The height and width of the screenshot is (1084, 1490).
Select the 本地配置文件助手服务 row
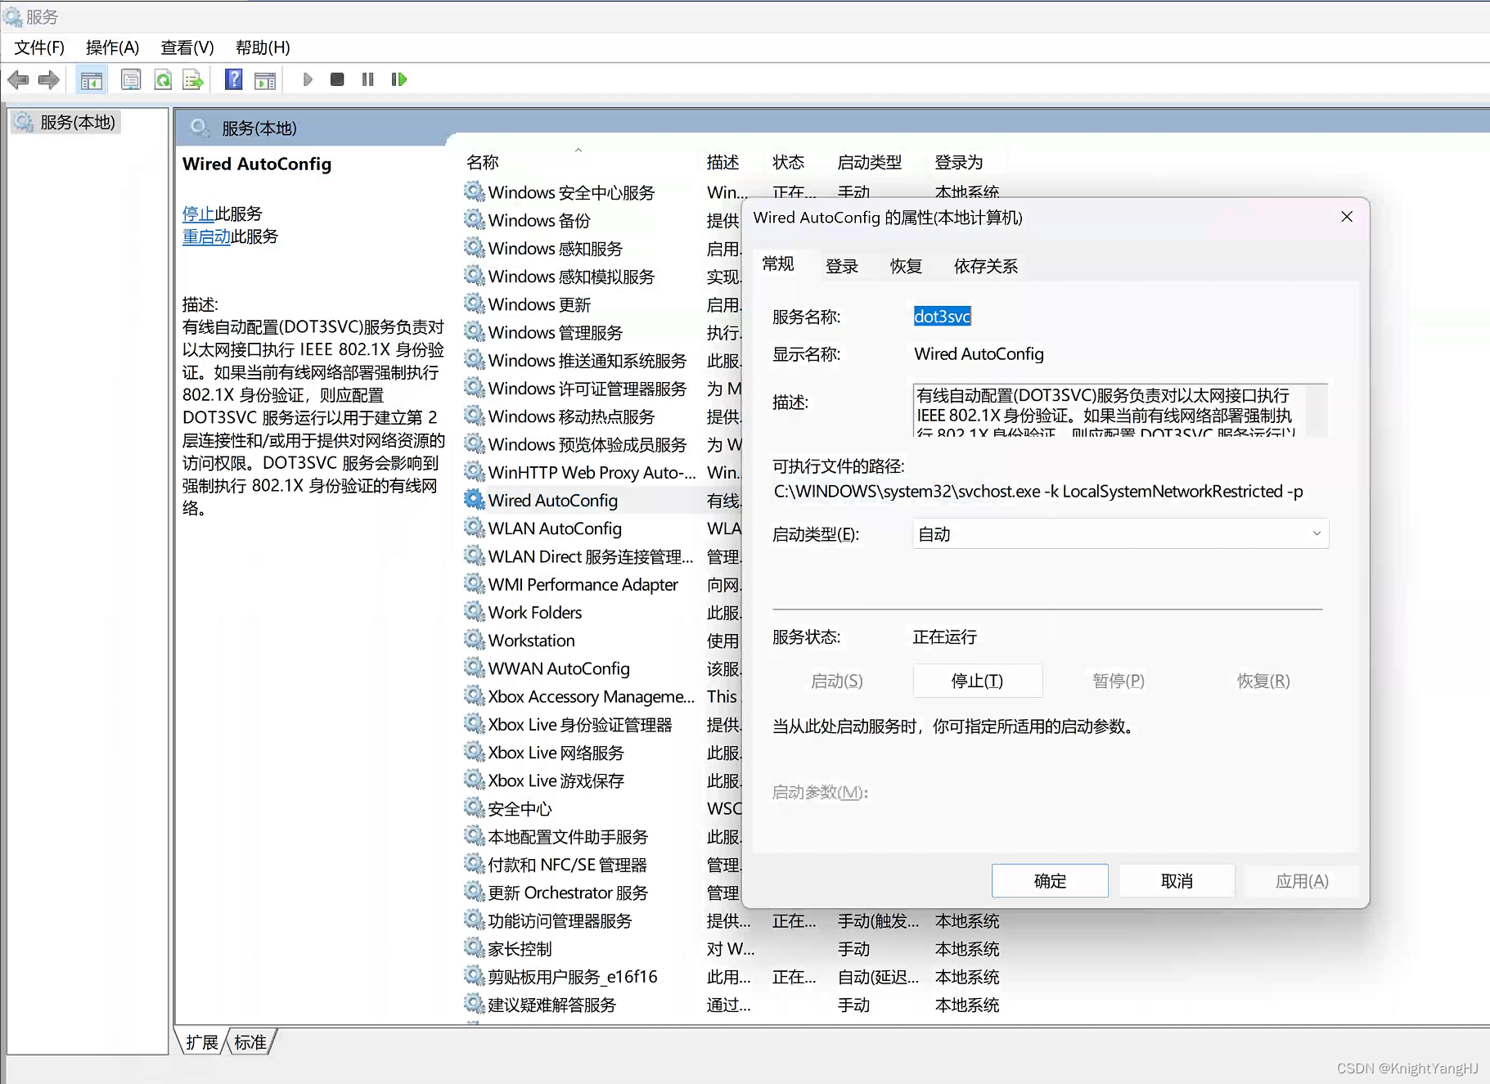[568, 836]
